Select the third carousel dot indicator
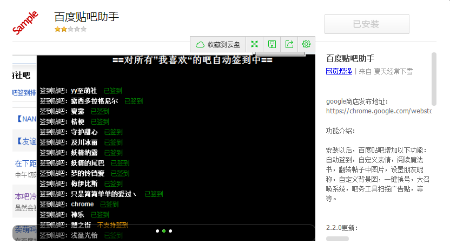This screenshot has width=450, height=252. (170, 231)
